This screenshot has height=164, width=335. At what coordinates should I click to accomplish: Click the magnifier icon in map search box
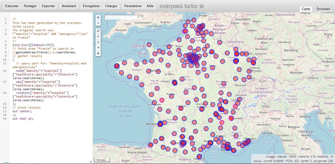[139, 17]
